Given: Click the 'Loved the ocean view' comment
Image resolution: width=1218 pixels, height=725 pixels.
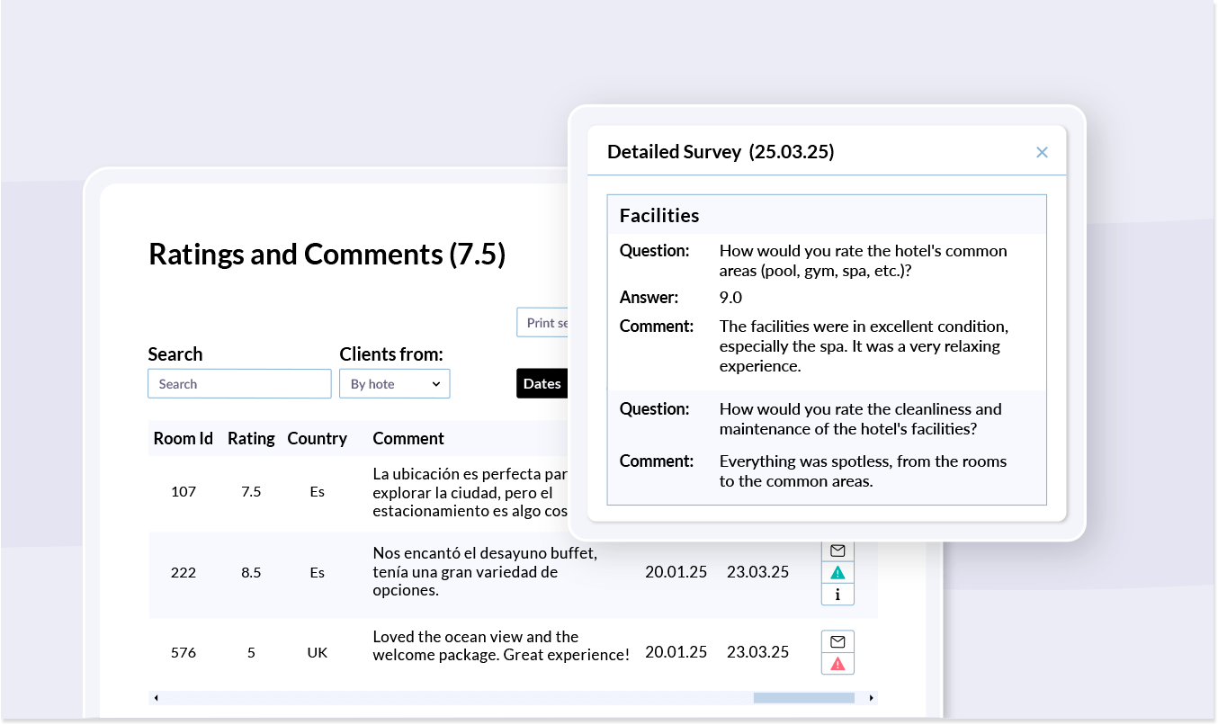Looking at the screenshot, I should pos(501,646).
